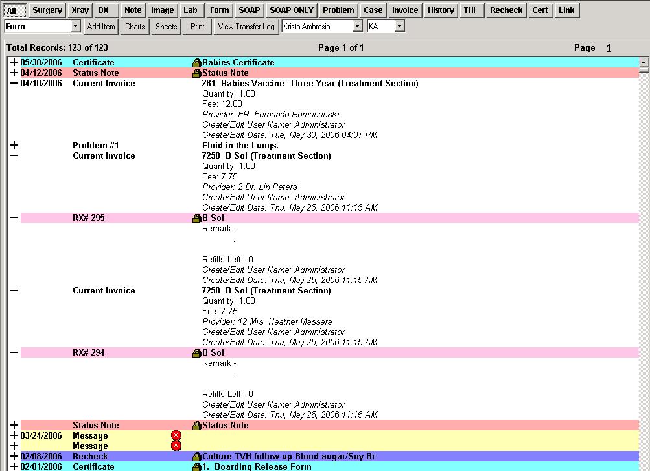Screen dimensions: 650x471
Task: Click the View Transfer Log button
Action: point(246,27)
